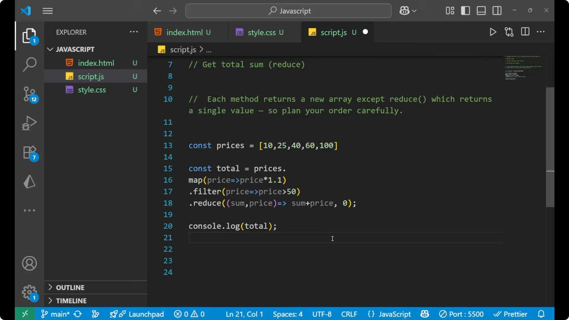
Task: Open the hamburger menu
Action: (x=47, y=11)
